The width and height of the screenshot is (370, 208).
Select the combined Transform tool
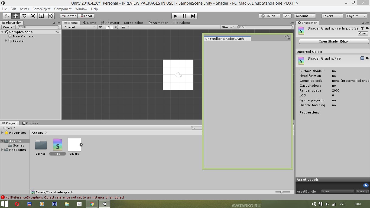point(50,16)
